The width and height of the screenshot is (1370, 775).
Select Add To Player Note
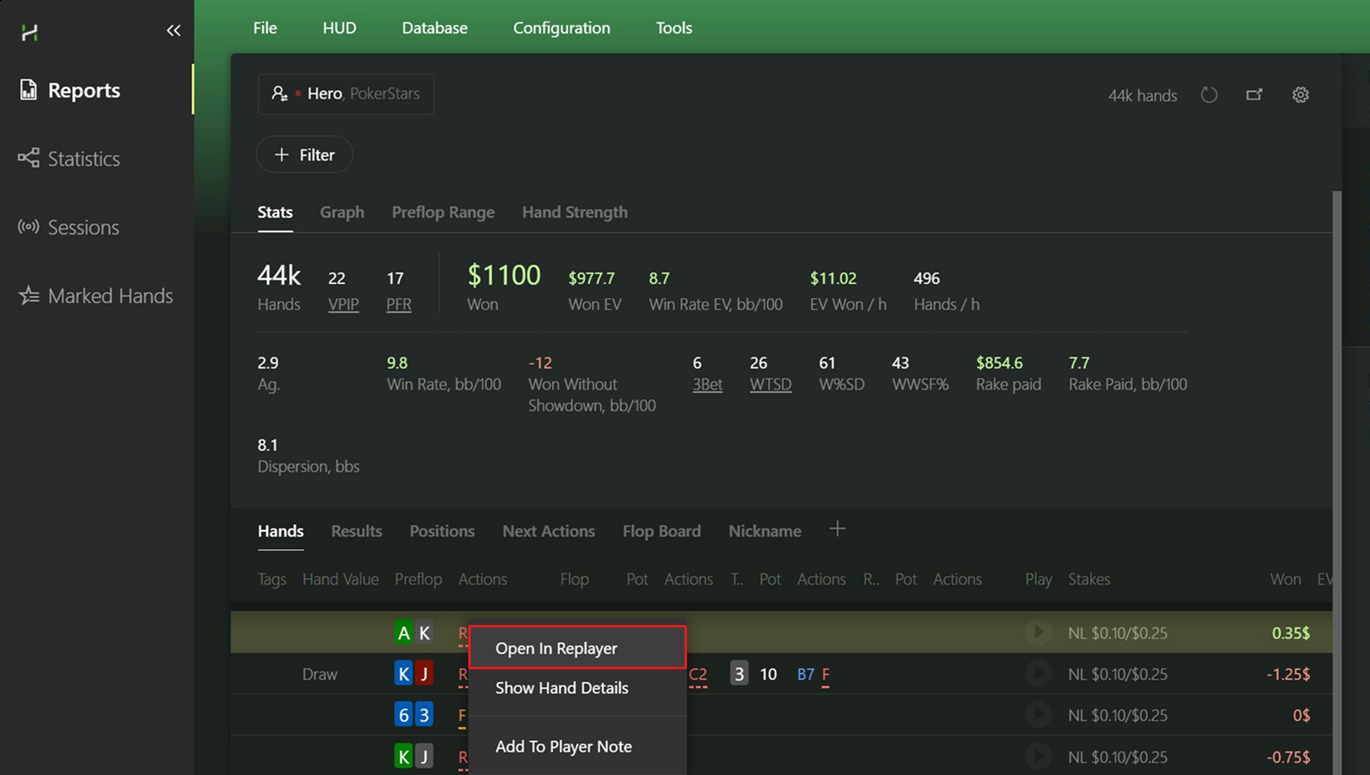pos(563,746)
